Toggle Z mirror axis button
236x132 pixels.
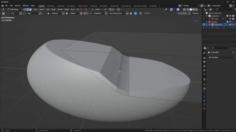[186, 13]
